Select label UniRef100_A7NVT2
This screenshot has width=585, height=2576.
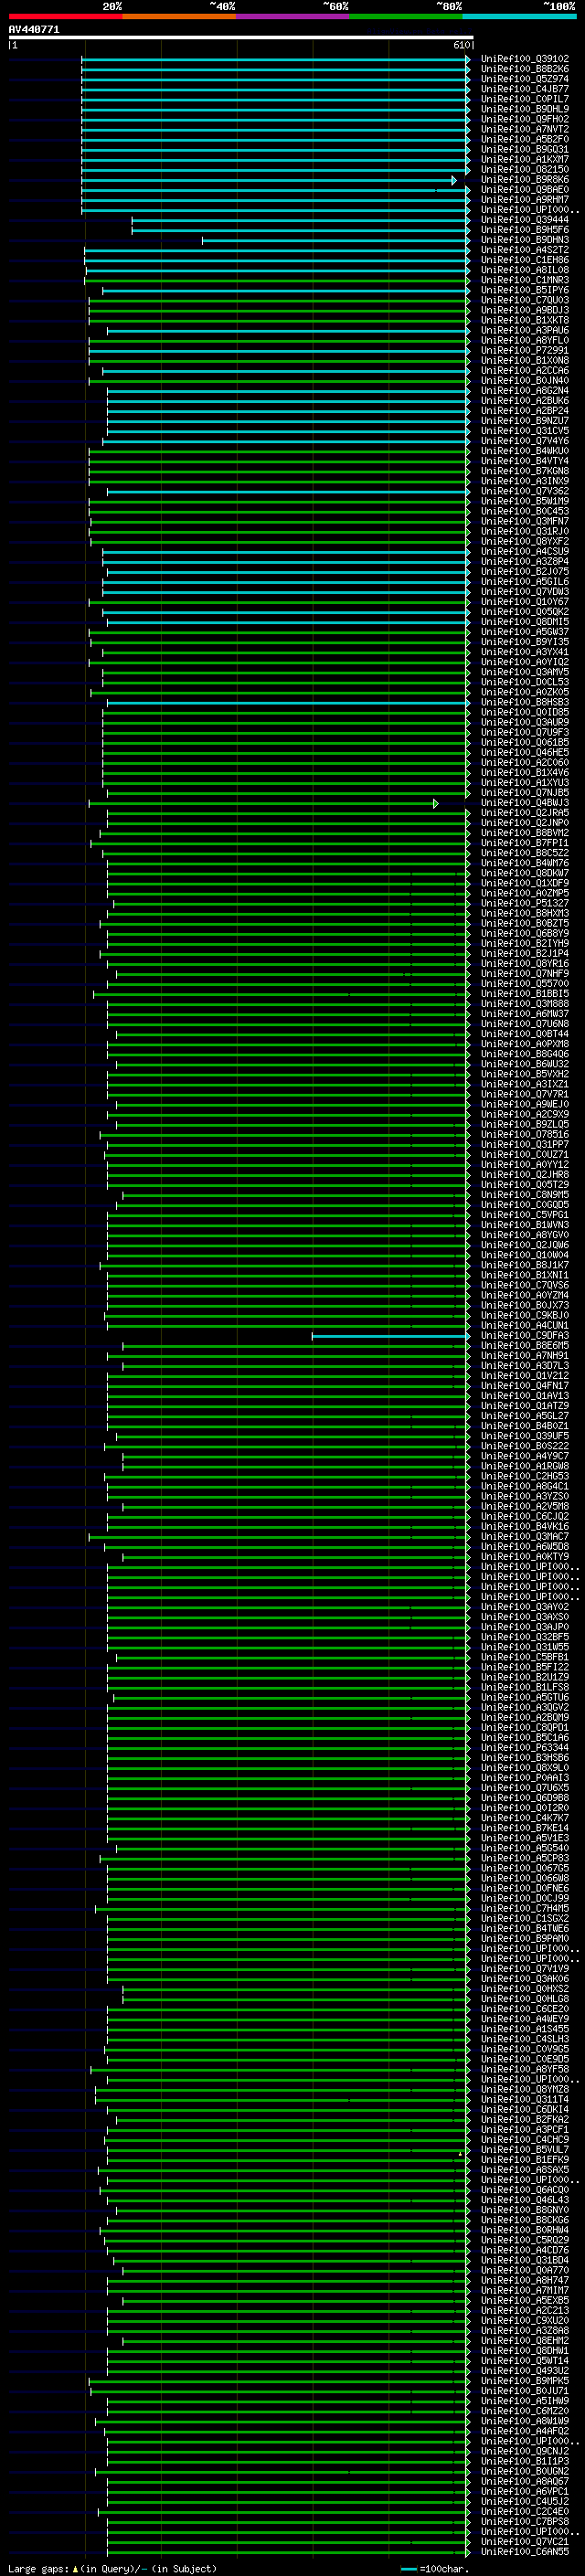click(x=524, y=129)
